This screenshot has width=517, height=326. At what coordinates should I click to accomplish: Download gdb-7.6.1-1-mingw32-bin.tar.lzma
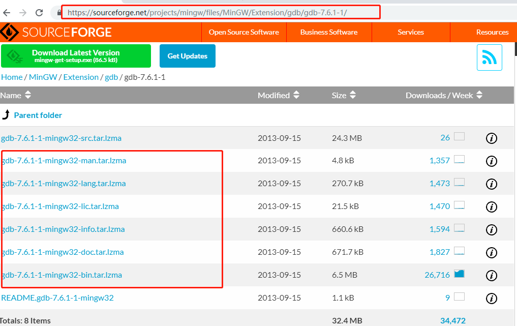point(62,275)
